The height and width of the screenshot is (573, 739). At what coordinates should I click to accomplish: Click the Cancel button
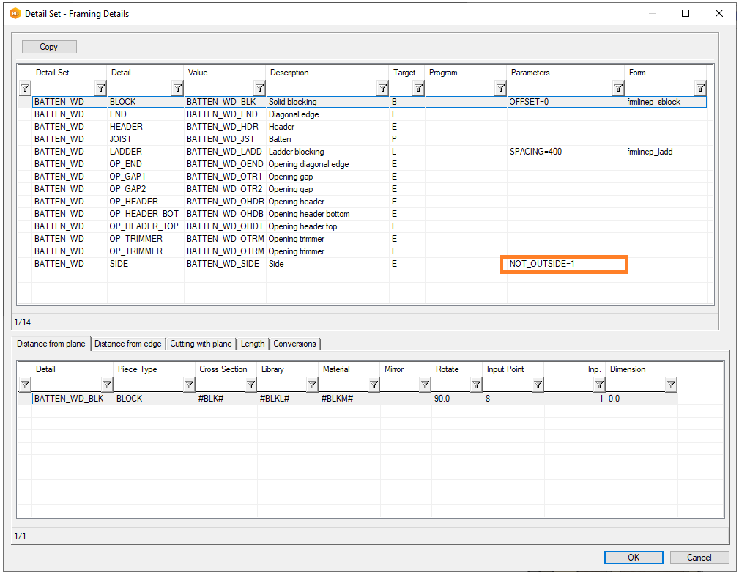tap(699, 558)
